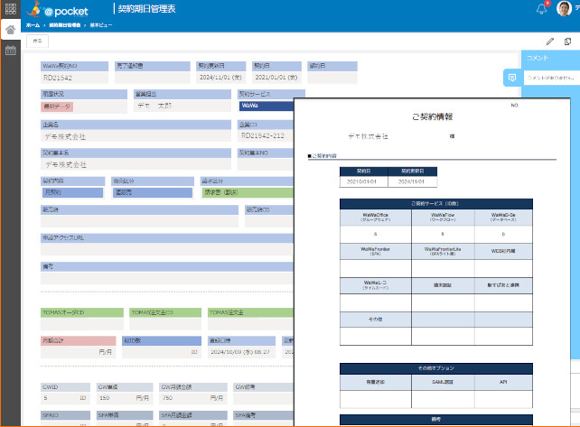Screen dimensions: 580x427
Task: Click the back button below breadcrumb
Action: coord(37,41)
